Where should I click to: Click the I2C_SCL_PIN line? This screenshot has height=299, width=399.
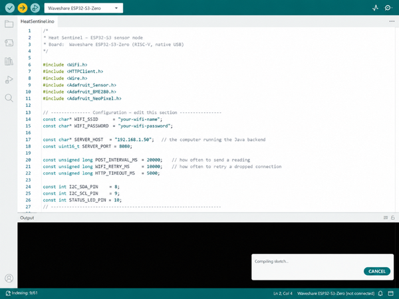pyautogui.click(x=81, y=193)
